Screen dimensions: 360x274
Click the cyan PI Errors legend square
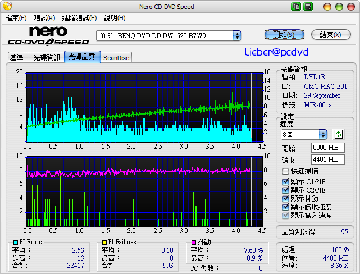point(15,242)
